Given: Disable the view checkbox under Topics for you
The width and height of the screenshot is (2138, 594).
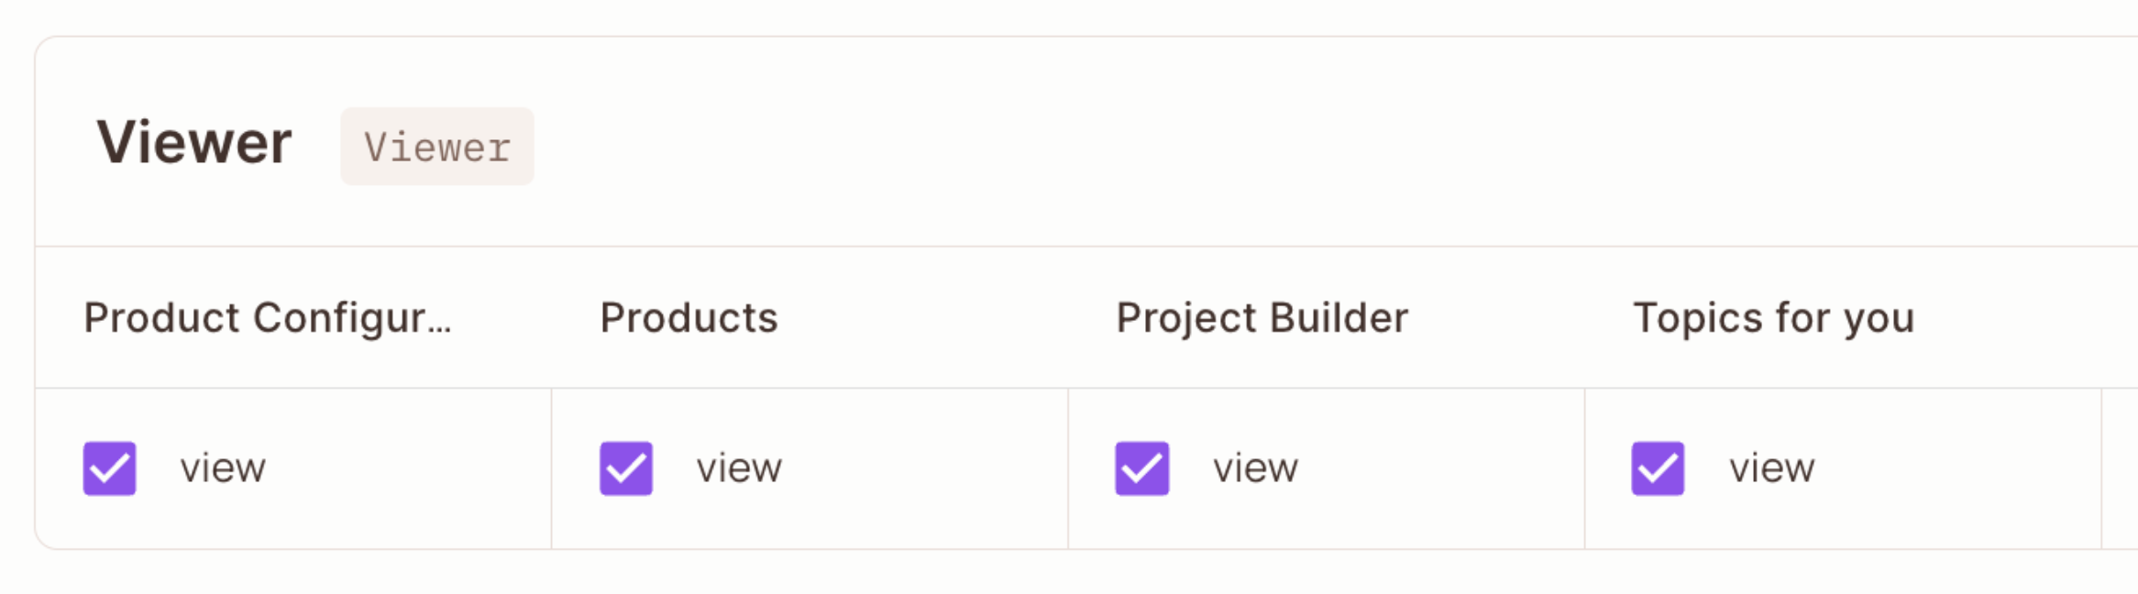Looking at the screenshot, I should (1658, 468).
